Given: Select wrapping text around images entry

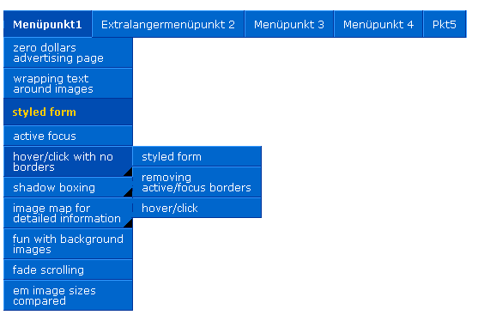Looking at the screenshot, I should pyautogui.click(x=68, y=83).
